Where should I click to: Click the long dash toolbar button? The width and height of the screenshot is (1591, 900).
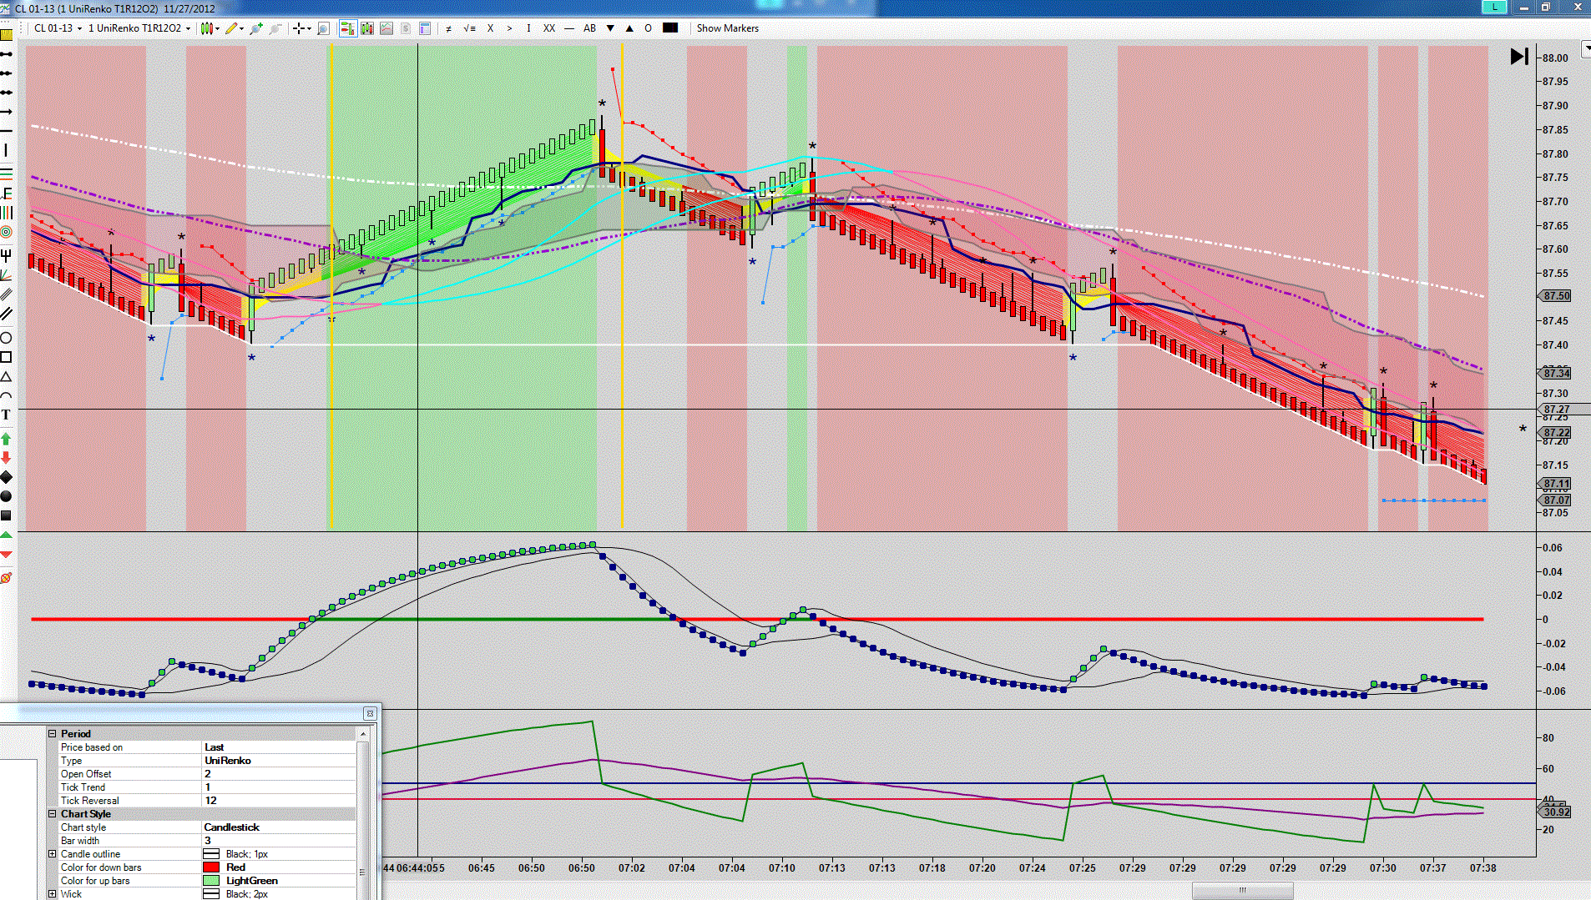[x=569, y=28]
